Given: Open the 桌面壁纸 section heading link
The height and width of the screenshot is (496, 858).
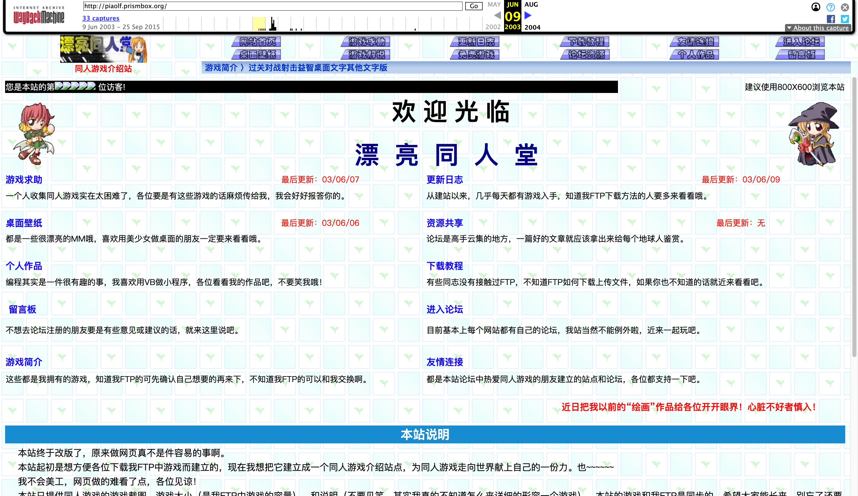Looking at the screenshot, I should (24, 223).
